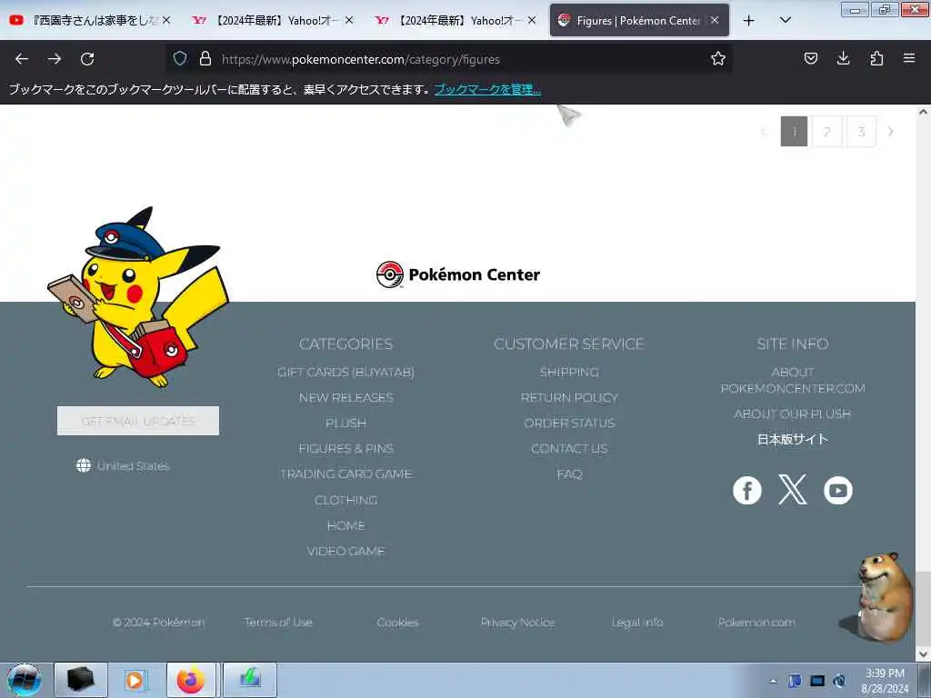Open Shipping customer service link

(x=569, y=372)
